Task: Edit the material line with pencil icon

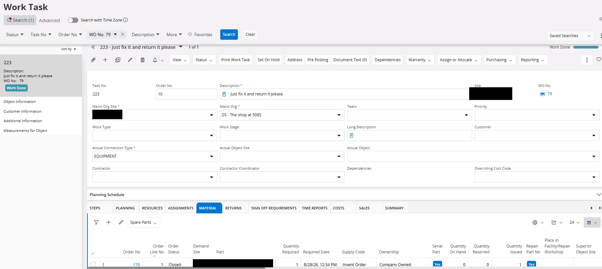Action: [121, 222]
